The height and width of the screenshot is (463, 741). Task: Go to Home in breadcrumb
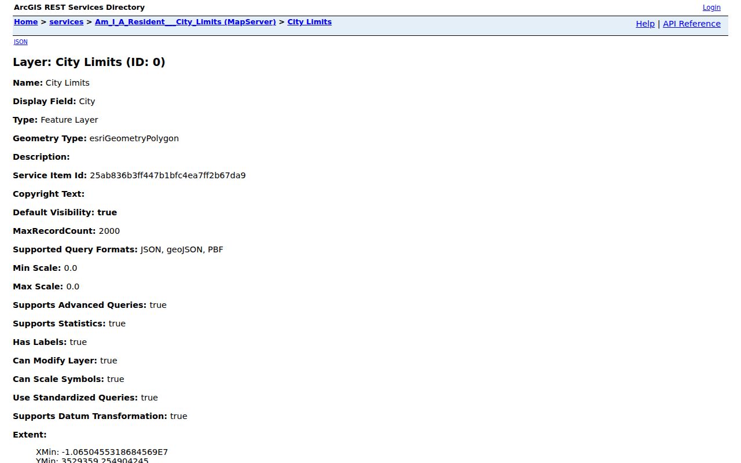coord(25,22)
